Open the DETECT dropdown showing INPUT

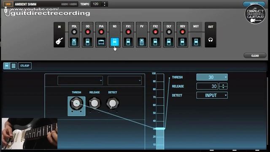212,95
